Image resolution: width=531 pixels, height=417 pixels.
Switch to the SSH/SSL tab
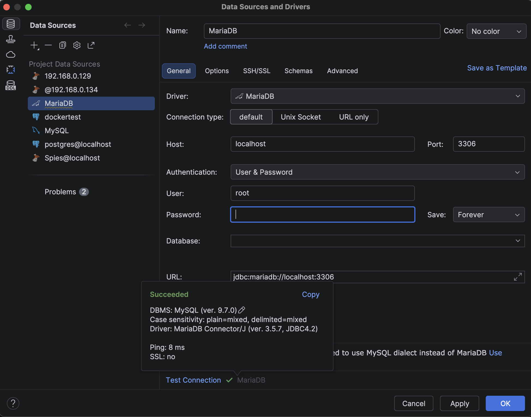(x=257, y=71)
